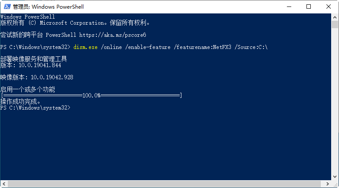
Task: Click the 管理员: Windows PowerShell title text
Action: click(48, 6)
